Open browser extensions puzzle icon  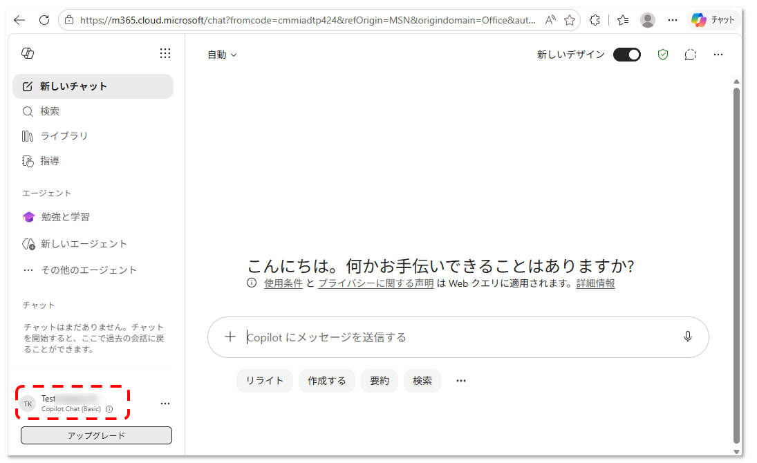point(595,20)
